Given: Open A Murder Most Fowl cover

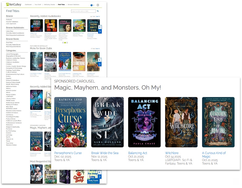Looking at the screenshot, I should click(79, 26).
